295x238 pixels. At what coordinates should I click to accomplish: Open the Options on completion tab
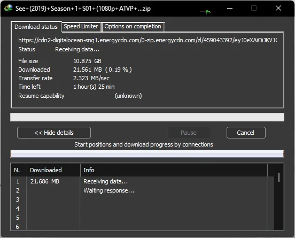click(133, 26)
